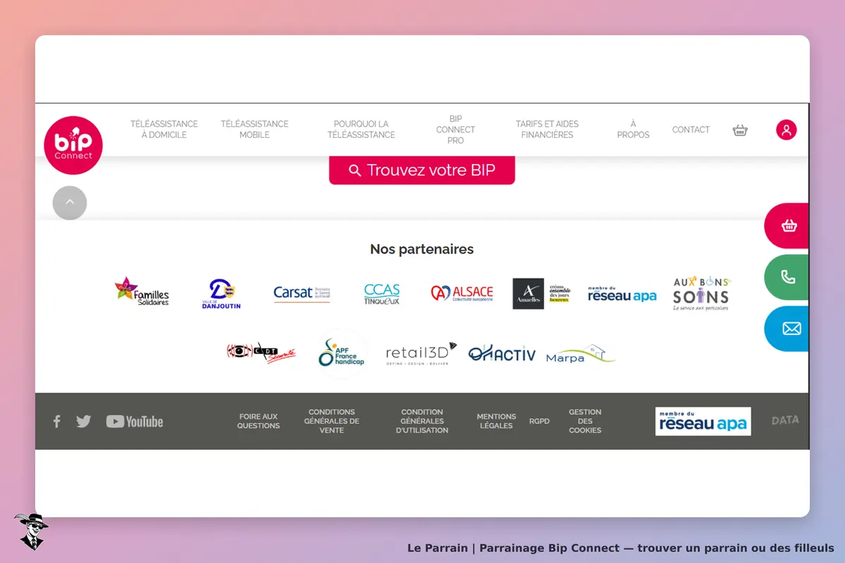Open RGPD footer link
This screenshot has width=845, height=563.
[539, 422]
